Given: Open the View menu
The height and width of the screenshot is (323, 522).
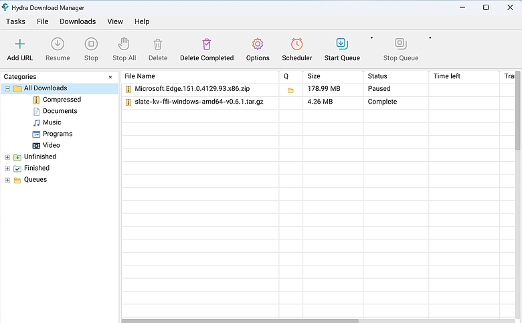Looking at the screenshot, I should (115, 21).
